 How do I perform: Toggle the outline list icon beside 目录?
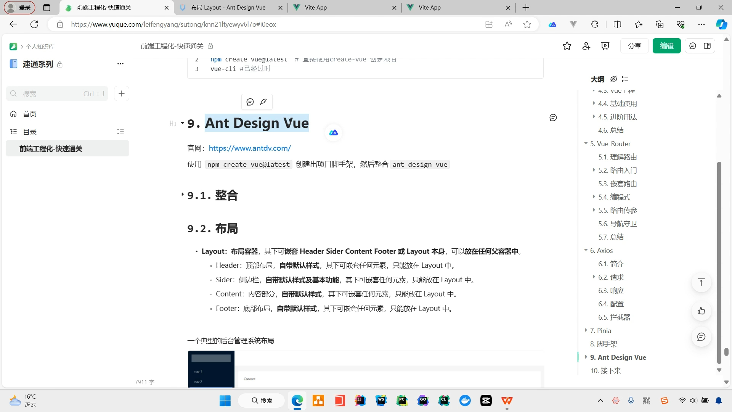120,132
